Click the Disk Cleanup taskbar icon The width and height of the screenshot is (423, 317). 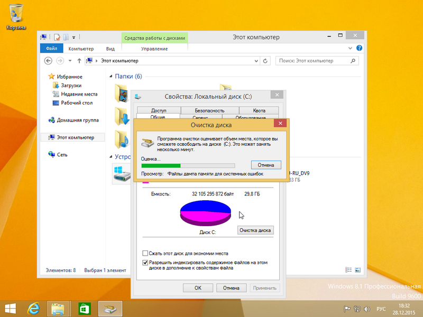point(110,308)
